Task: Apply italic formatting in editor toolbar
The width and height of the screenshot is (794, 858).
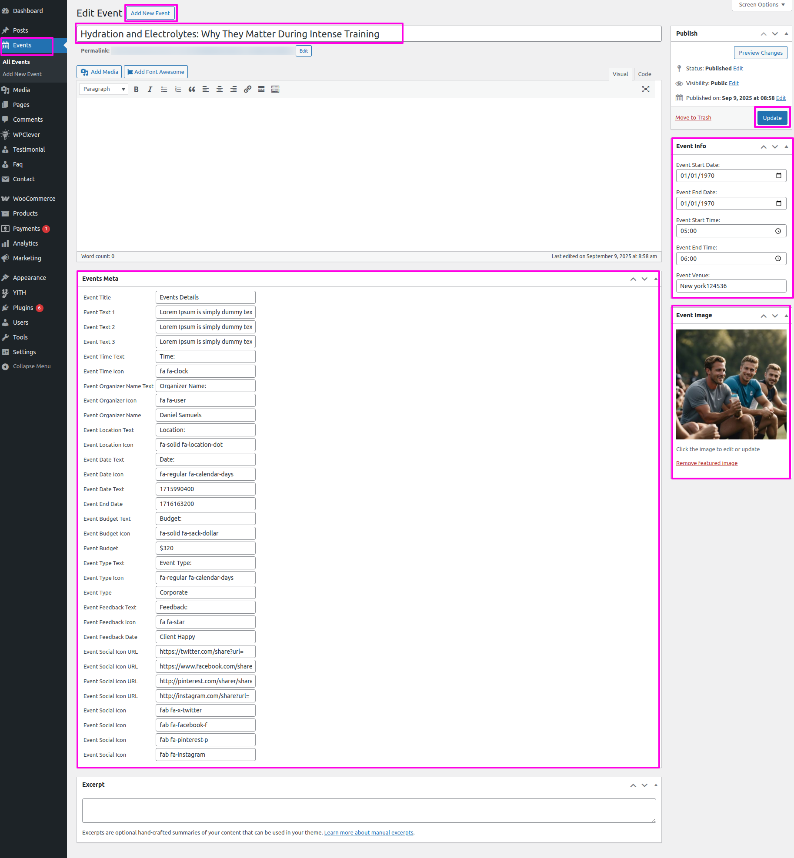Action: (x=150, y=89)
